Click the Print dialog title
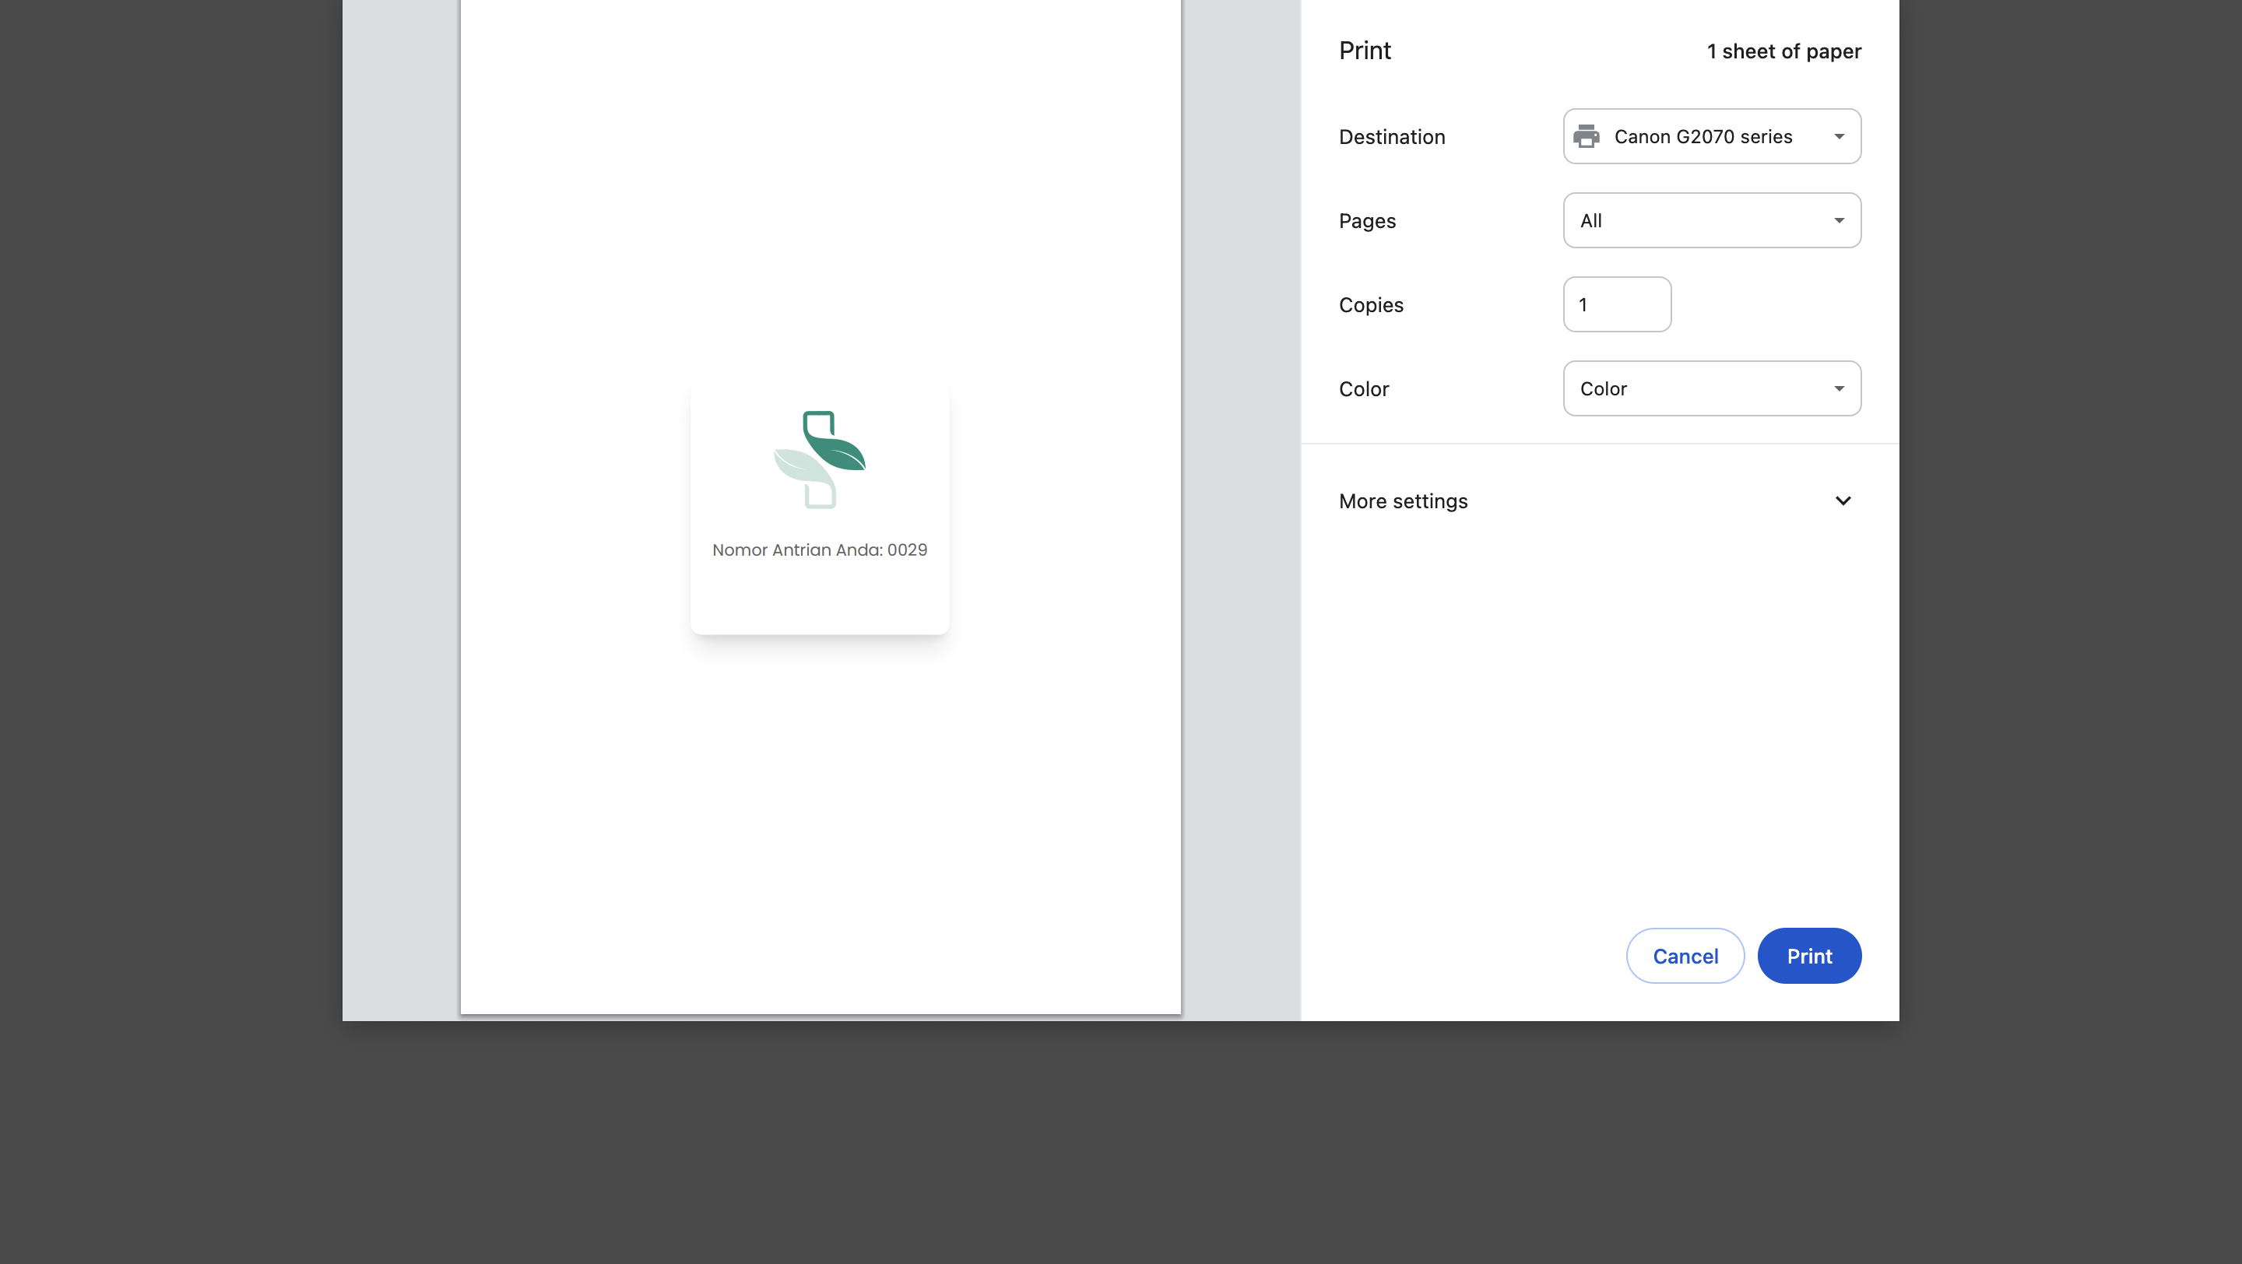 tap(1364, 51)
